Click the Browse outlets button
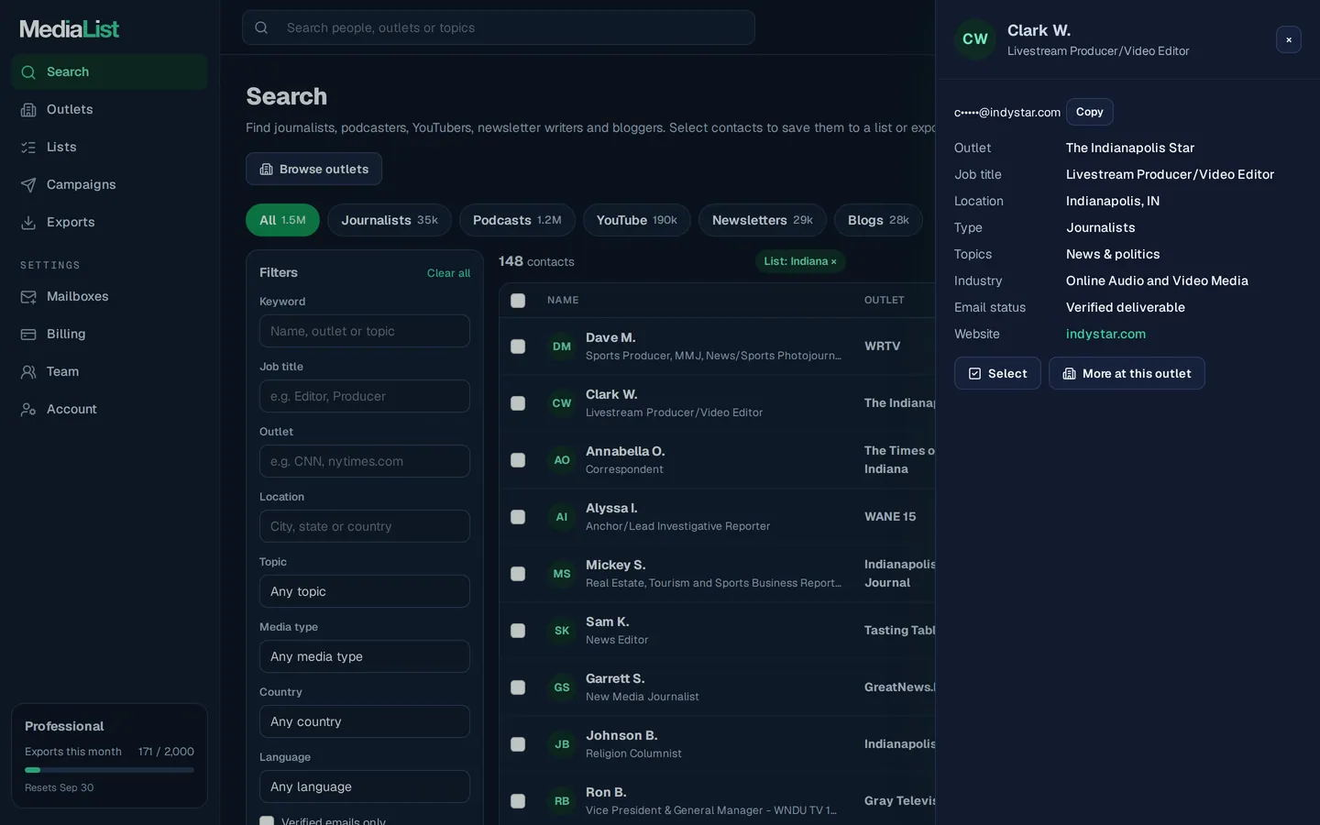This screenshot has height=825, width=1320. pos(313,169)
